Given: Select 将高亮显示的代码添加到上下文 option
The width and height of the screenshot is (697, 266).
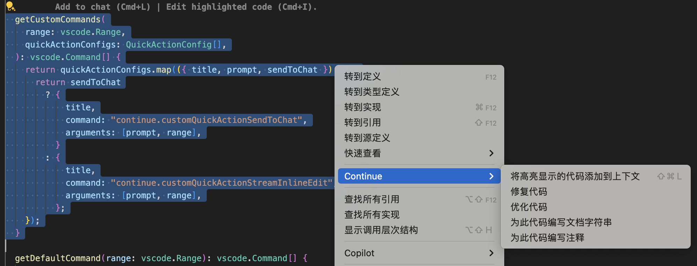Looking at the screenshot, I should (x=575, y=176).
